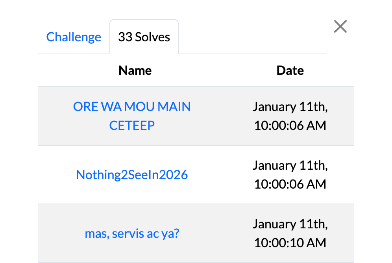Click the word "Solves" on the active tab
Image resolution: width=392 pixels, height=263 pixels.
click(152, 37)
